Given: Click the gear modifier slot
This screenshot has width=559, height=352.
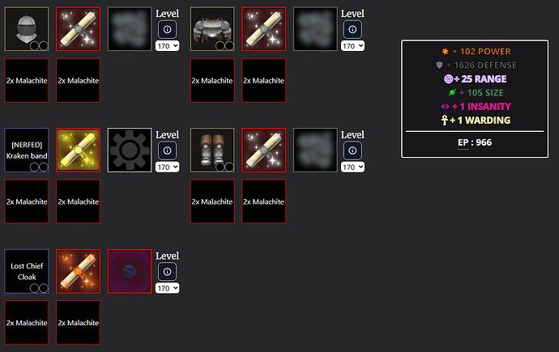Looking at the screenshot, I should 130,151.
